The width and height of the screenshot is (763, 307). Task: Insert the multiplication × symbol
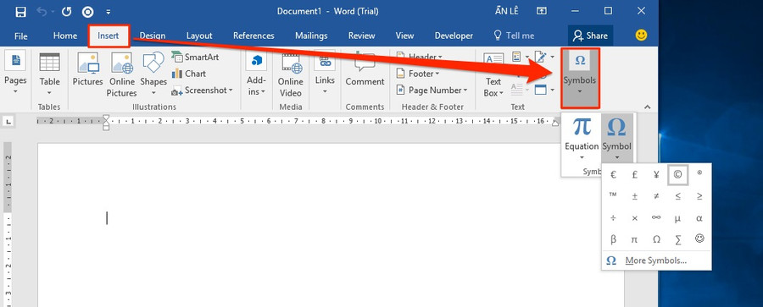click(x=634, y=218)
